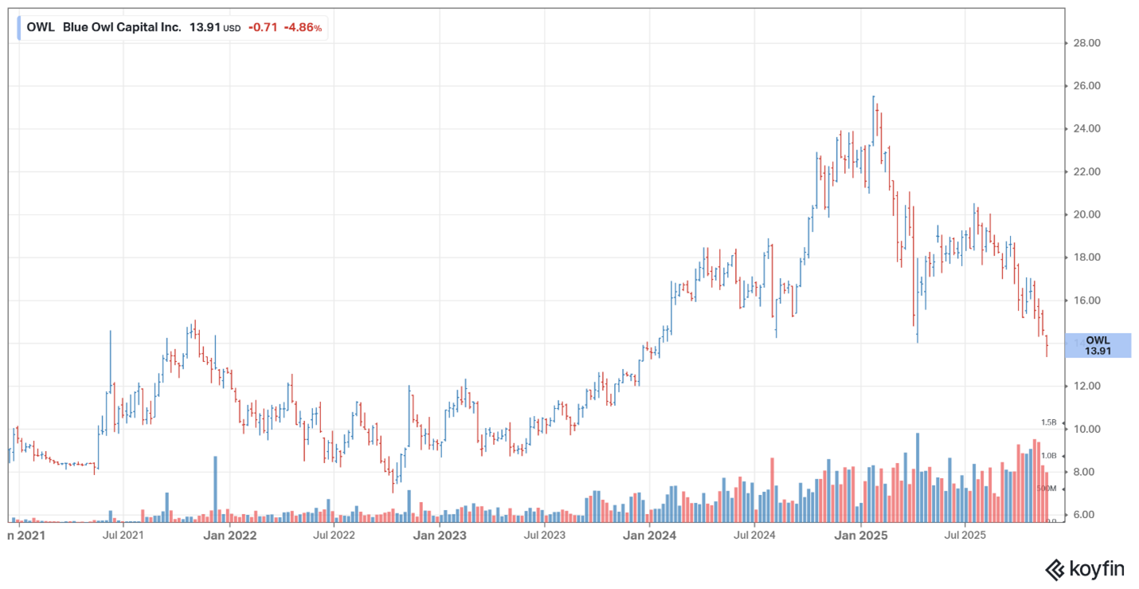1139x589 pixels.
Task: Click the OWL 13.91 price tag on the axis
Action: [1097, 345]
